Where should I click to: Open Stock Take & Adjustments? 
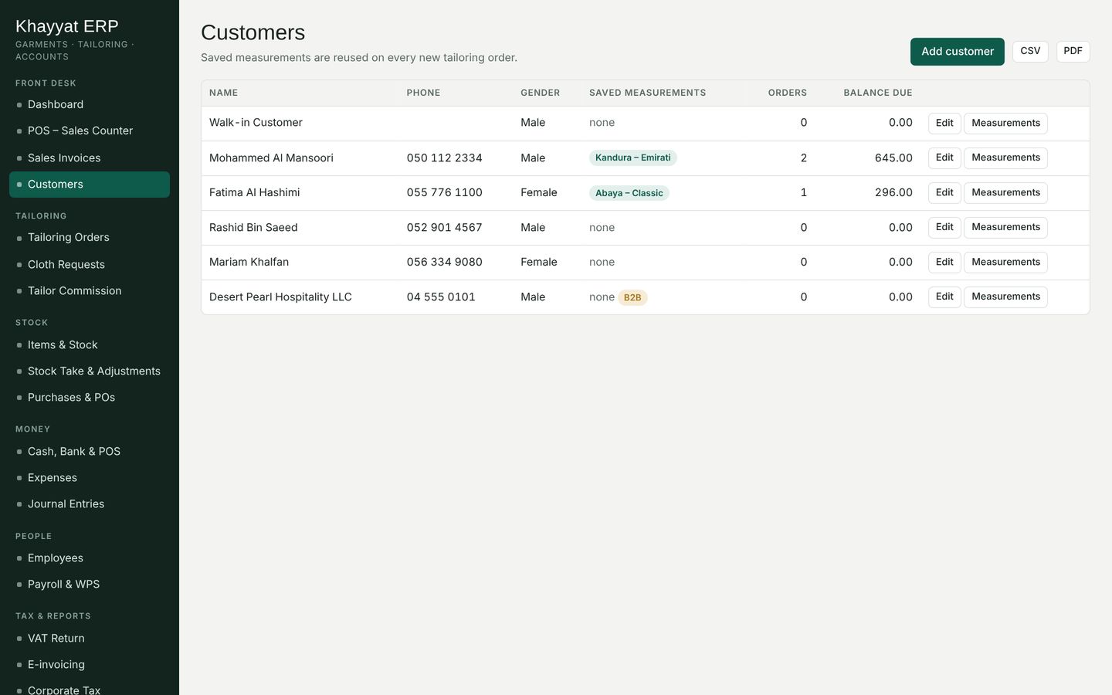90,371
